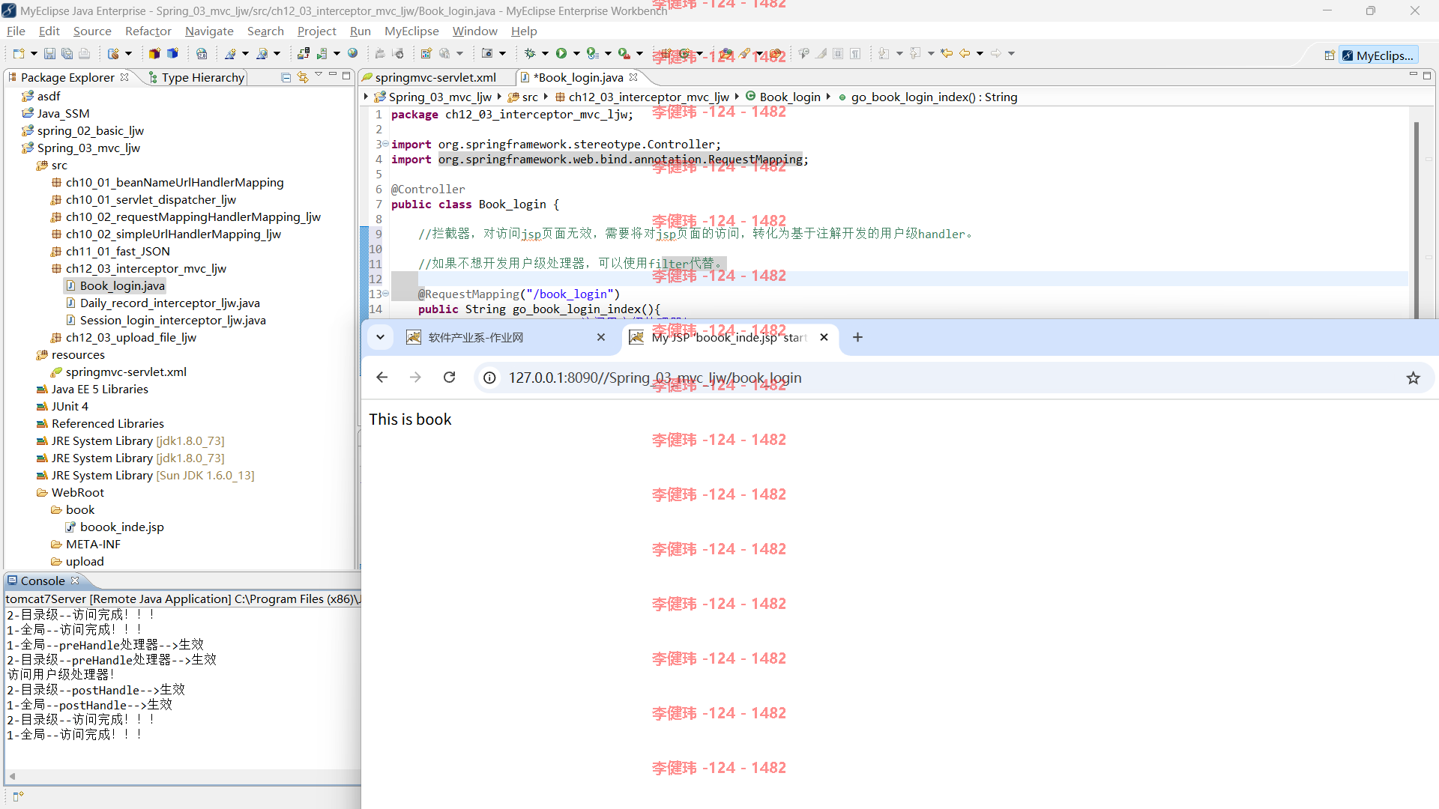1439x809 pixels.
Task: Close the My JSP boook_inde.jsp browser tab
Action: coord(824,337)
